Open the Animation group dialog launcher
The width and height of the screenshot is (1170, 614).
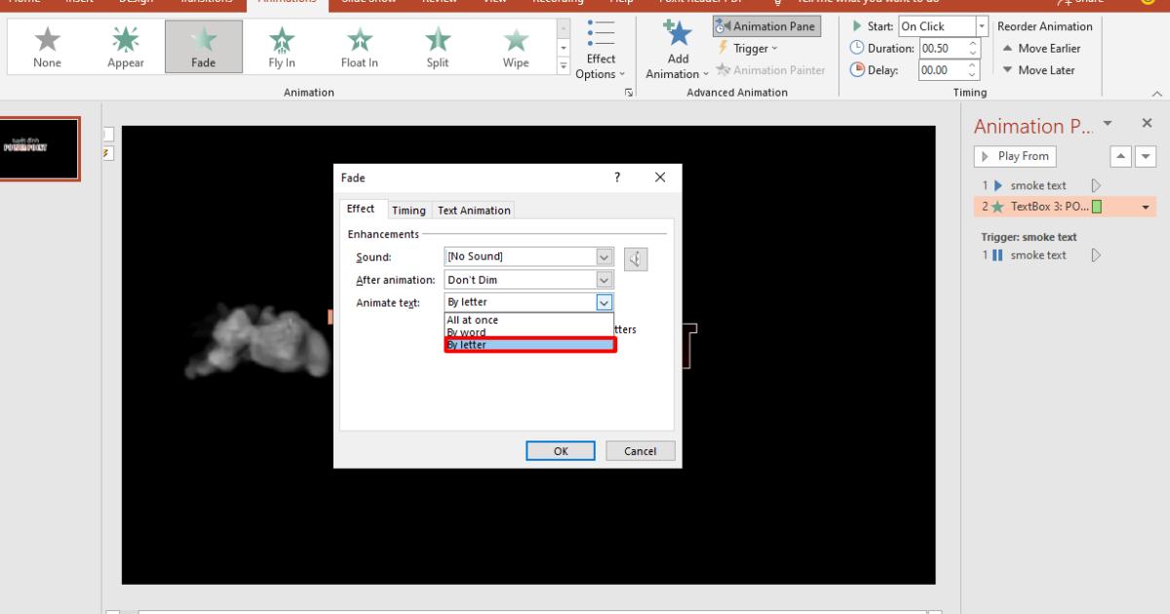point(629,93)
